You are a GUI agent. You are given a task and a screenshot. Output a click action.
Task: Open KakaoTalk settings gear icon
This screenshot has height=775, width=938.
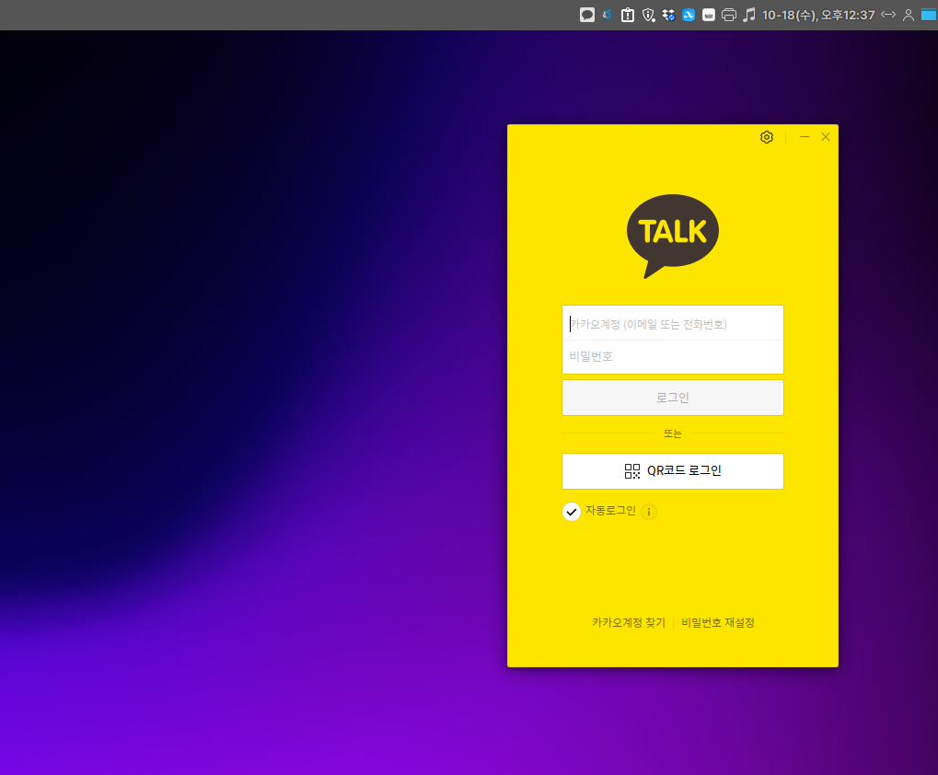767,137
